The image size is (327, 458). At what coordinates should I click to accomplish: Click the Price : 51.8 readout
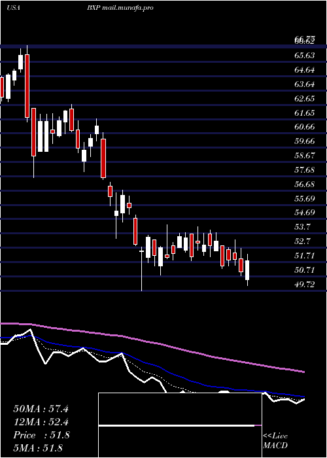pyautogui.click(x=41, y=435)
